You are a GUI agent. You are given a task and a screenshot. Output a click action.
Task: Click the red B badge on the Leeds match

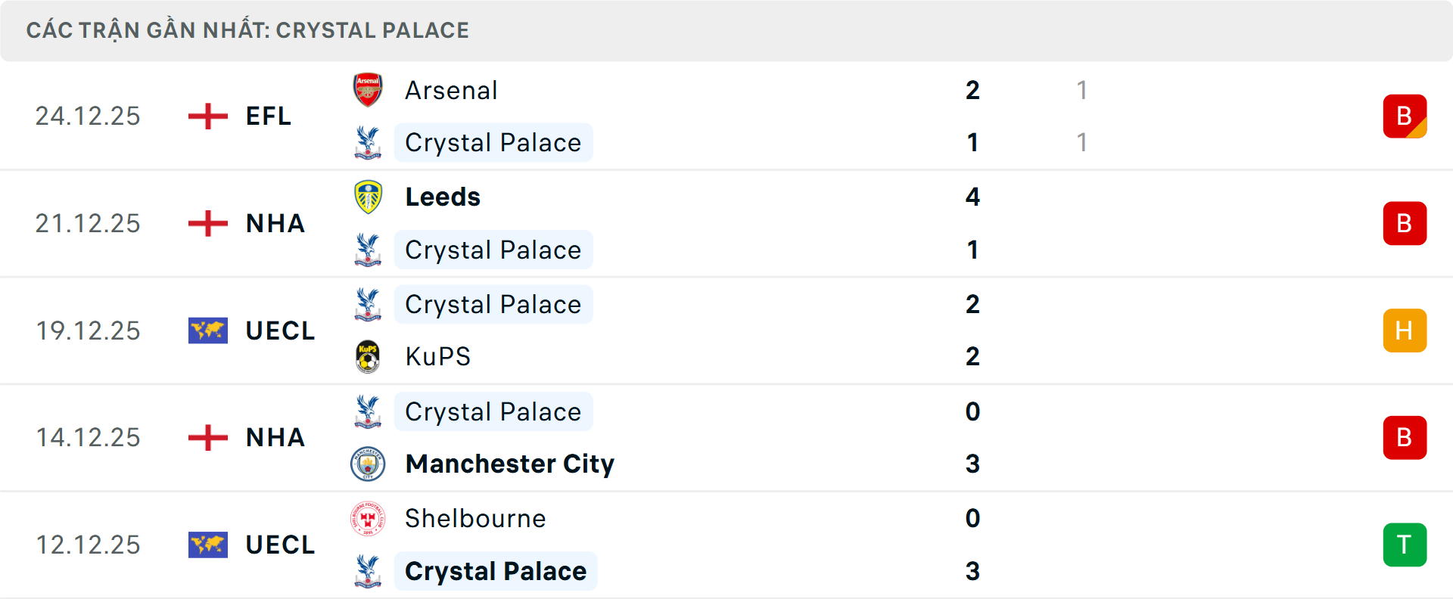tap(1405, 223)
